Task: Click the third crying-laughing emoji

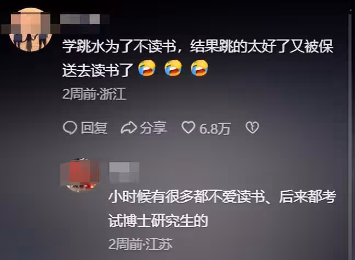Action: click(199, 68)
